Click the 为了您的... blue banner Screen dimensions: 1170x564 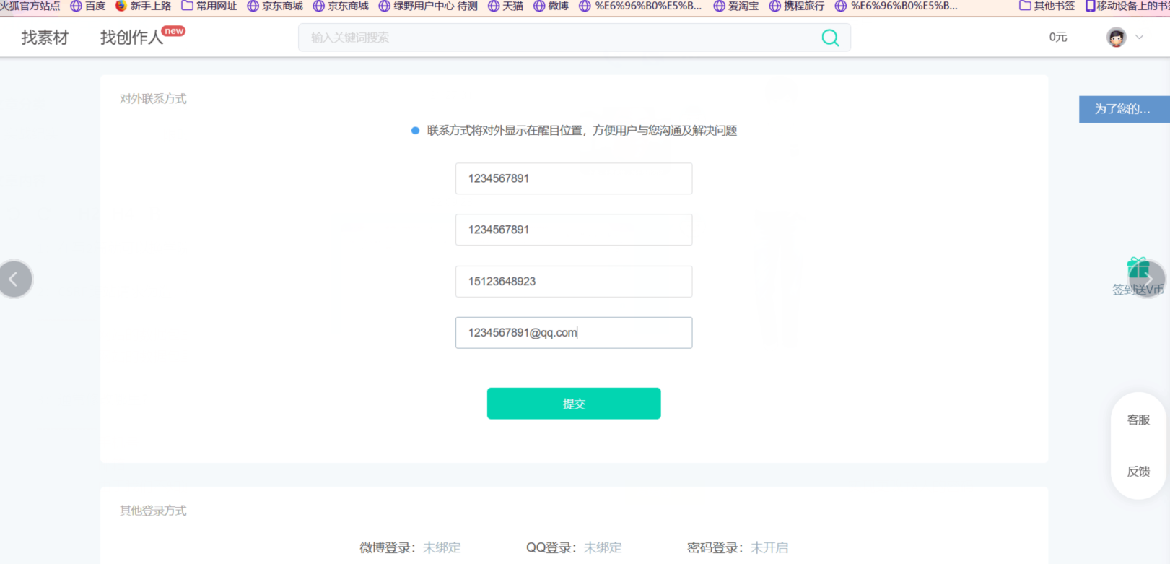point(1124,109)
